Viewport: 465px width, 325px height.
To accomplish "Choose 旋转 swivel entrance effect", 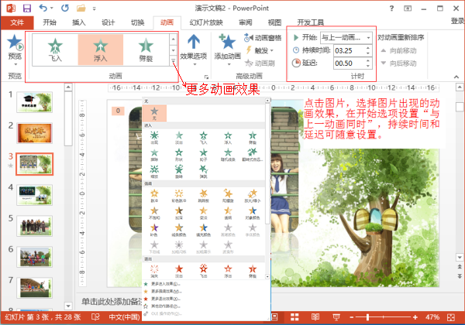I will (x=179, y=172).
